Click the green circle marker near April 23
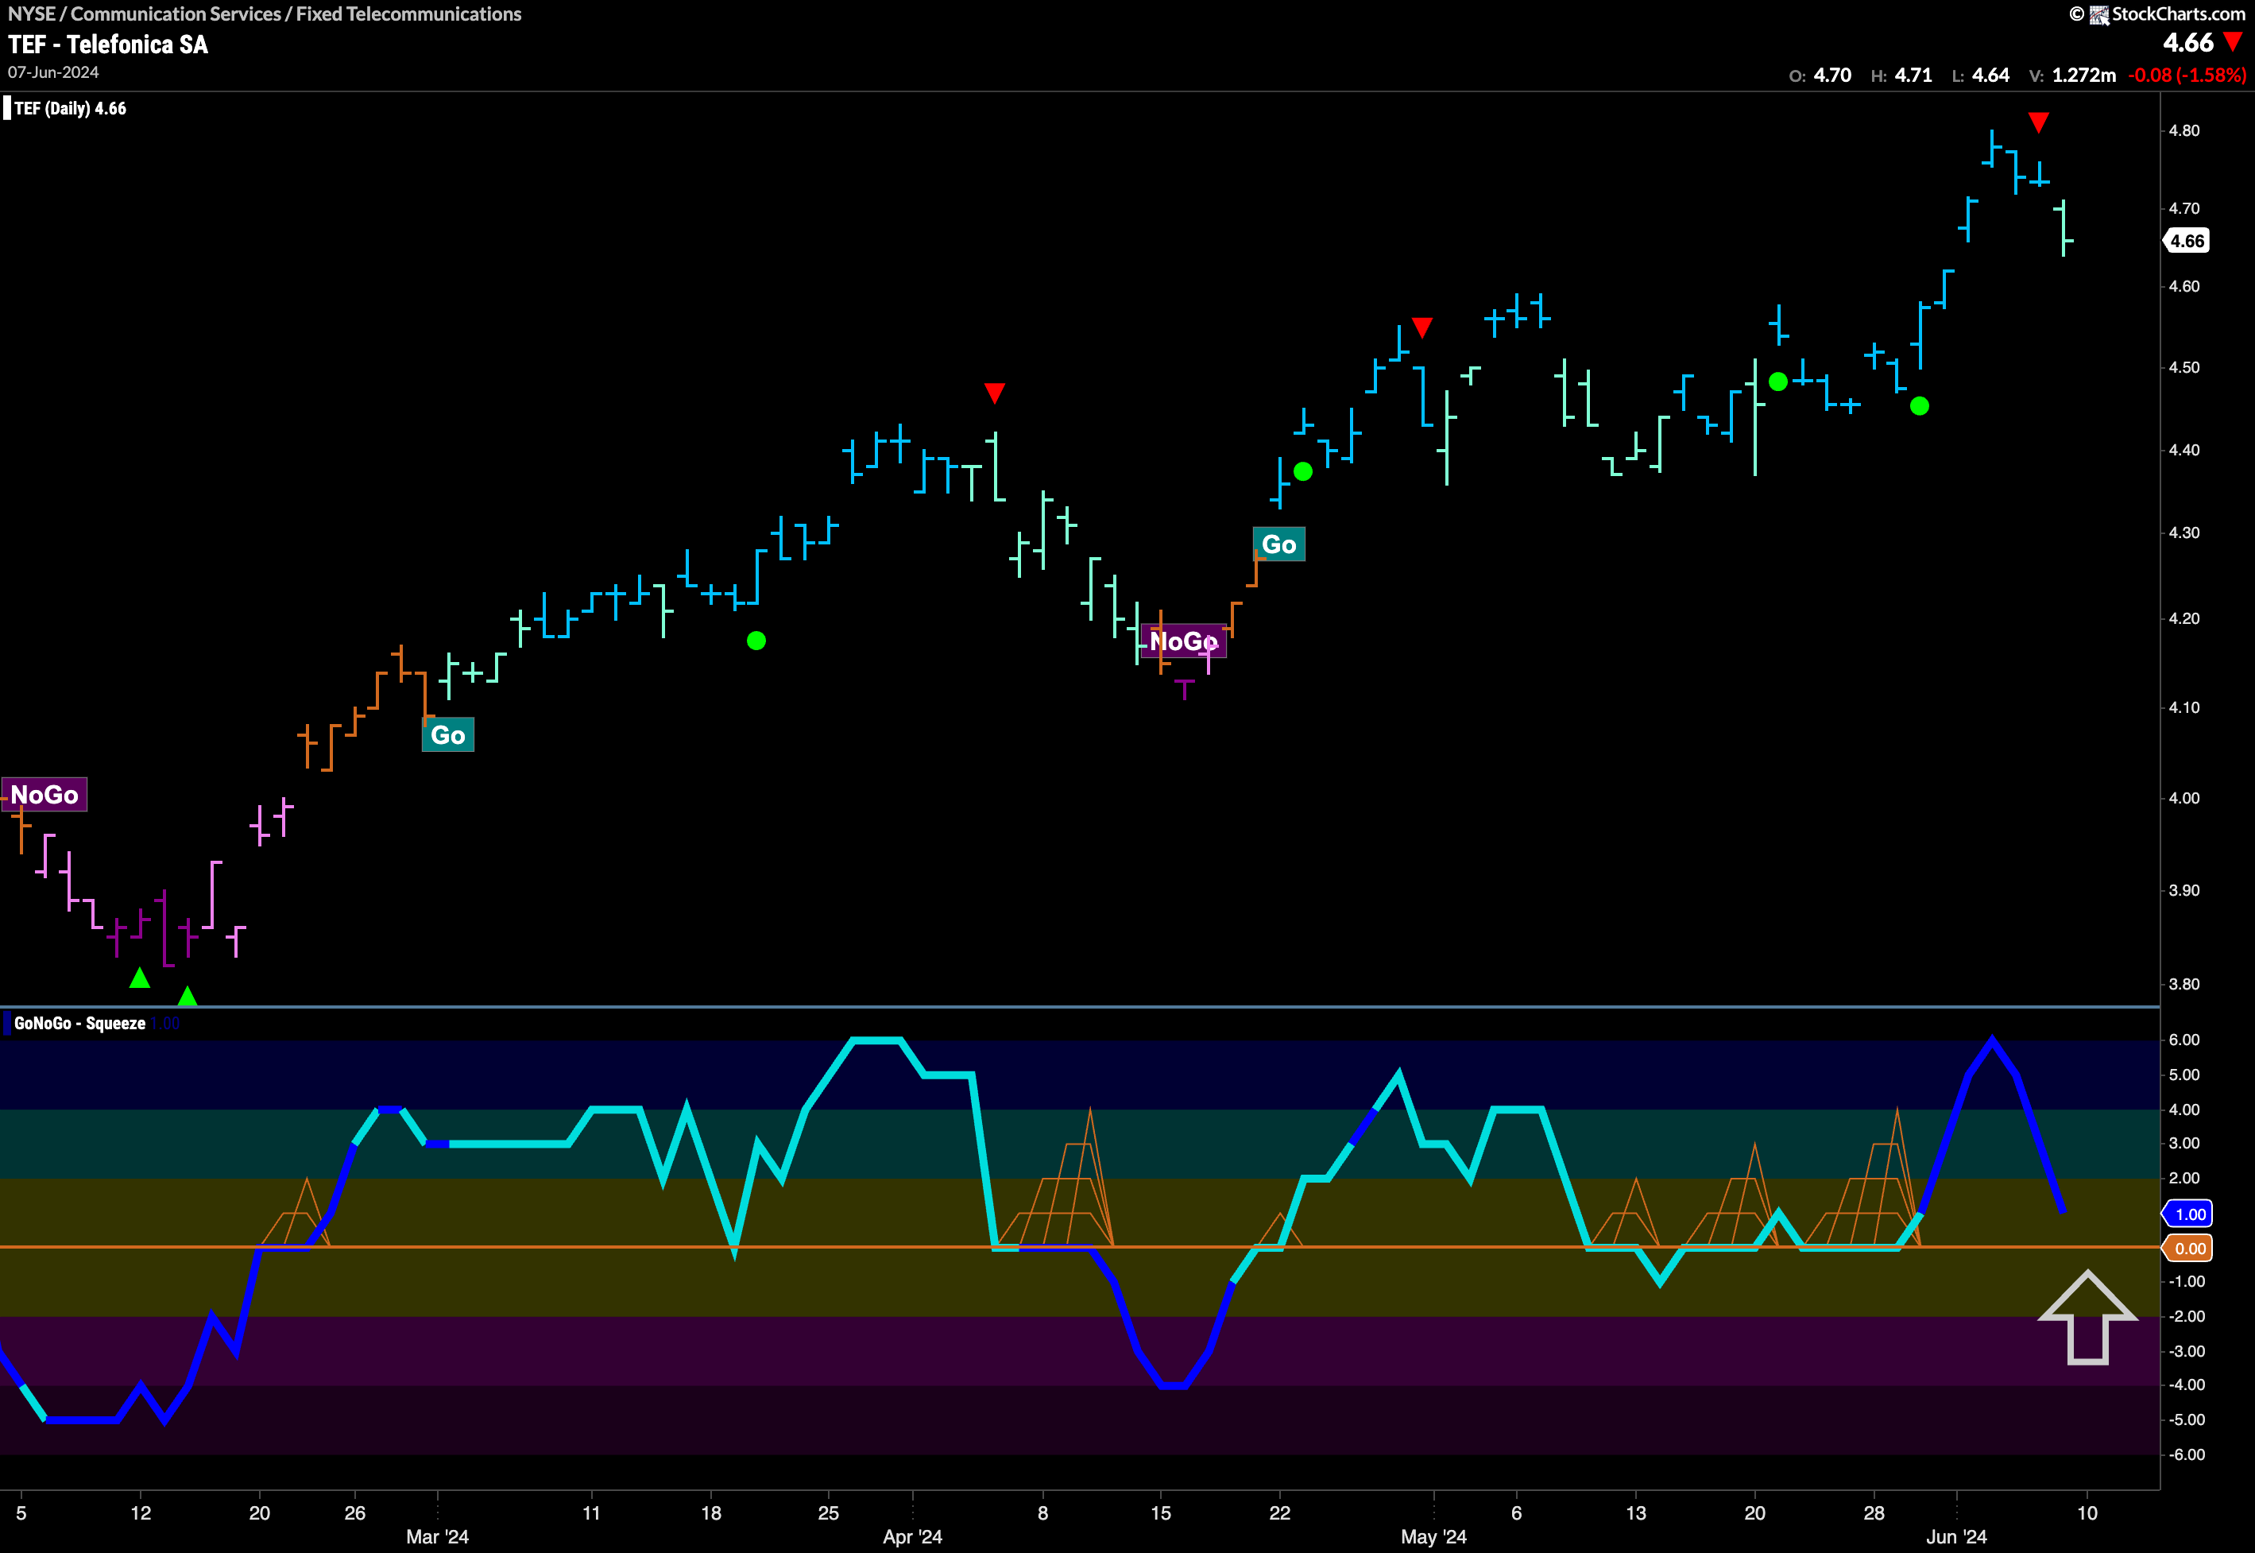This screenshot has width=2255, height=1553. [1304, 472]
